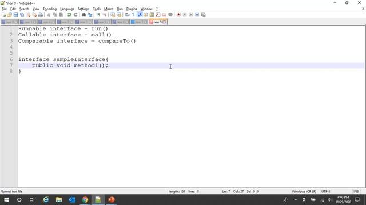Image resolution: width=366 pixels, height=205 pixels.
Task: Click the Run Macro Multiple Times icon
Action: pos(197,14)
